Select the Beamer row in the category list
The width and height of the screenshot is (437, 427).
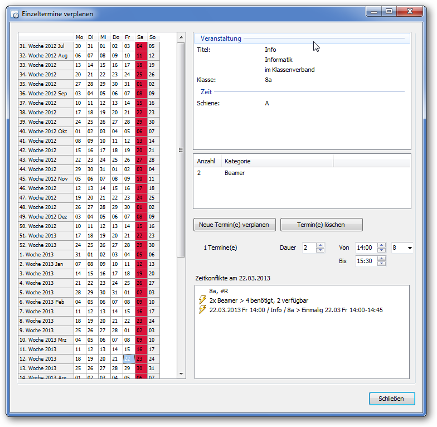[235, 173]
